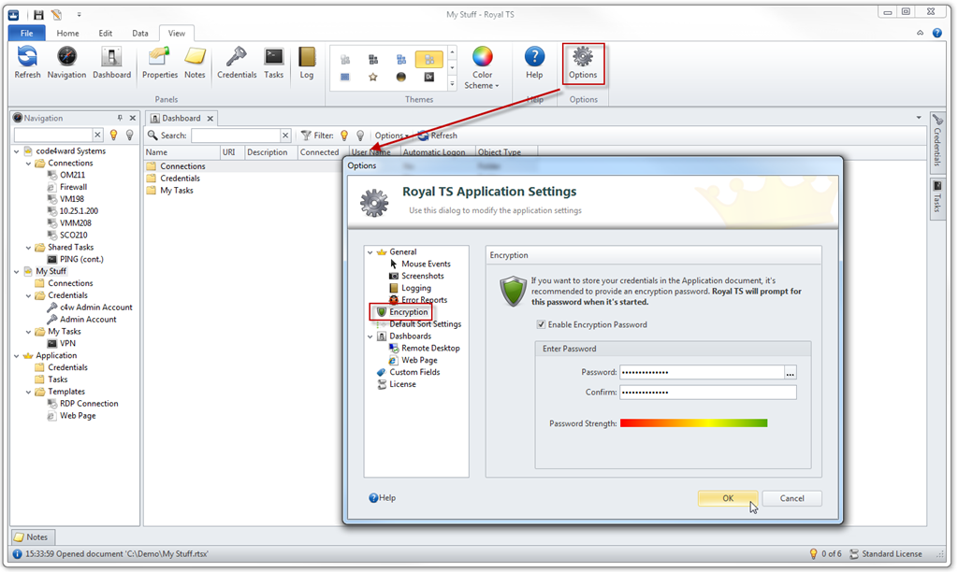Switch to the Data ribbon tab

click(x=140, y=33)
